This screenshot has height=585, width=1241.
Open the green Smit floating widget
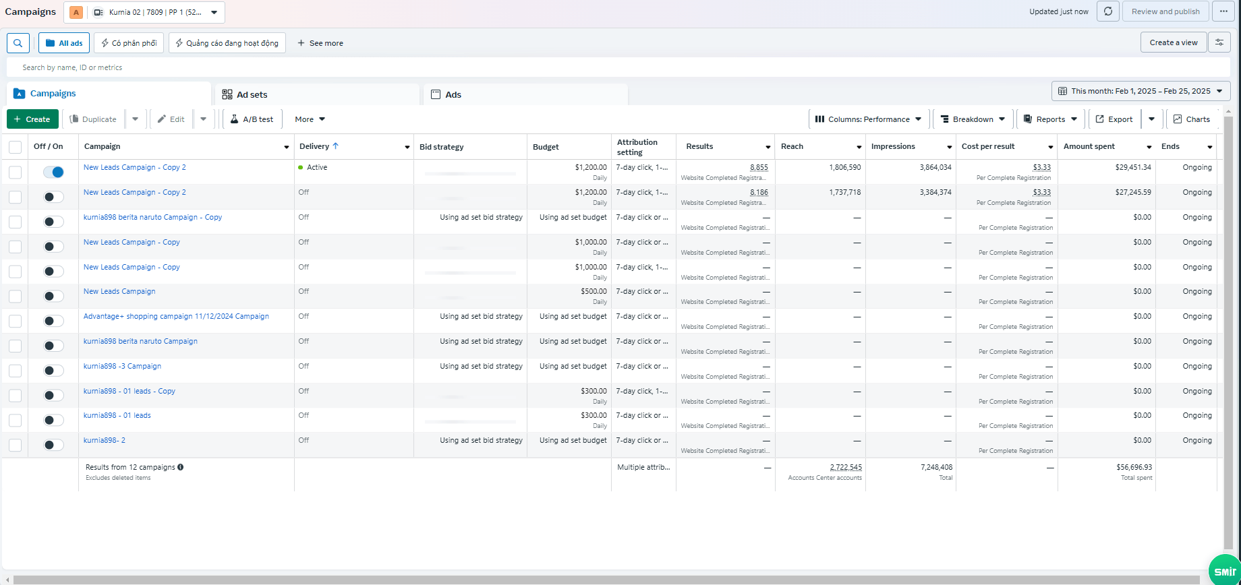pos(1224,570)
